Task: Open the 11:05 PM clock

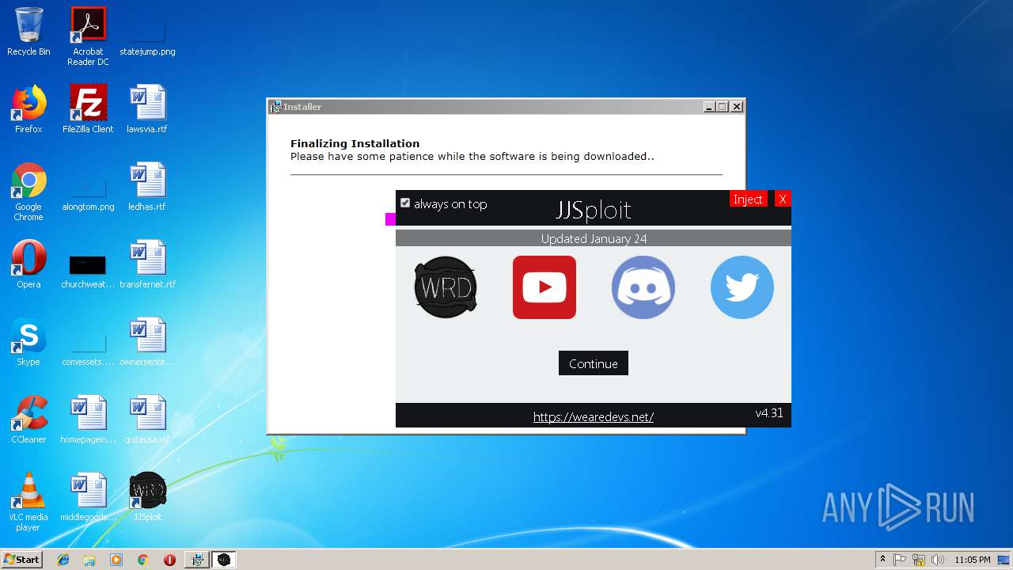Action: click(x=972, y=560)
